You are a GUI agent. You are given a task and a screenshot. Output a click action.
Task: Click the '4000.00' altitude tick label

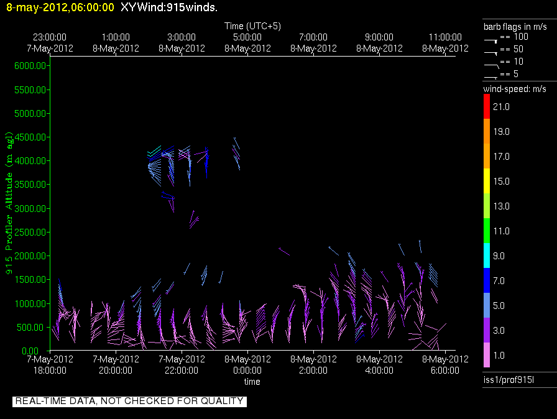click(x=30, y=161)
